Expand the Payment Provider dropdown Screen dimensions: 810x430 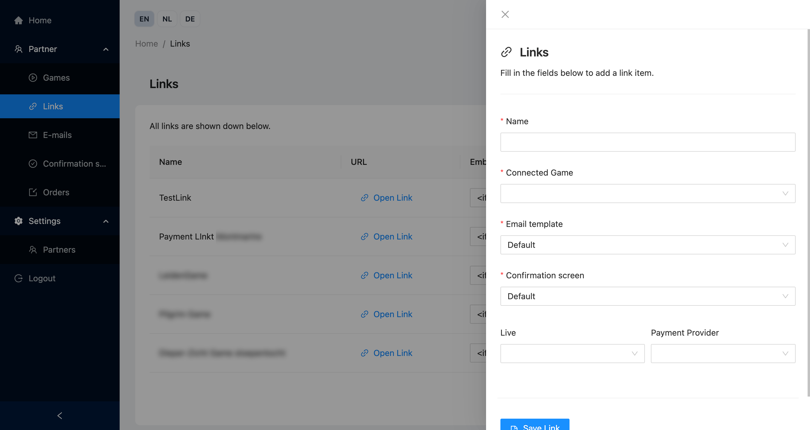(723, 354)
